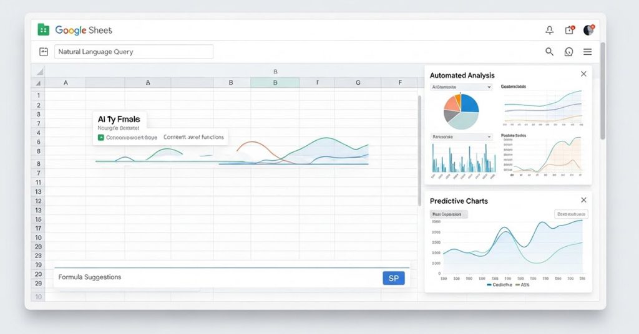Click the 'Cedictive' legend entry
The image size is (639, 334).
coord(500,285)
